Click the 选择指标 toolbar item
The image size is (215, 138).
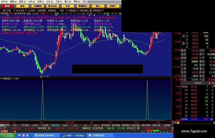pyautogui.click(x=52, y=10)
